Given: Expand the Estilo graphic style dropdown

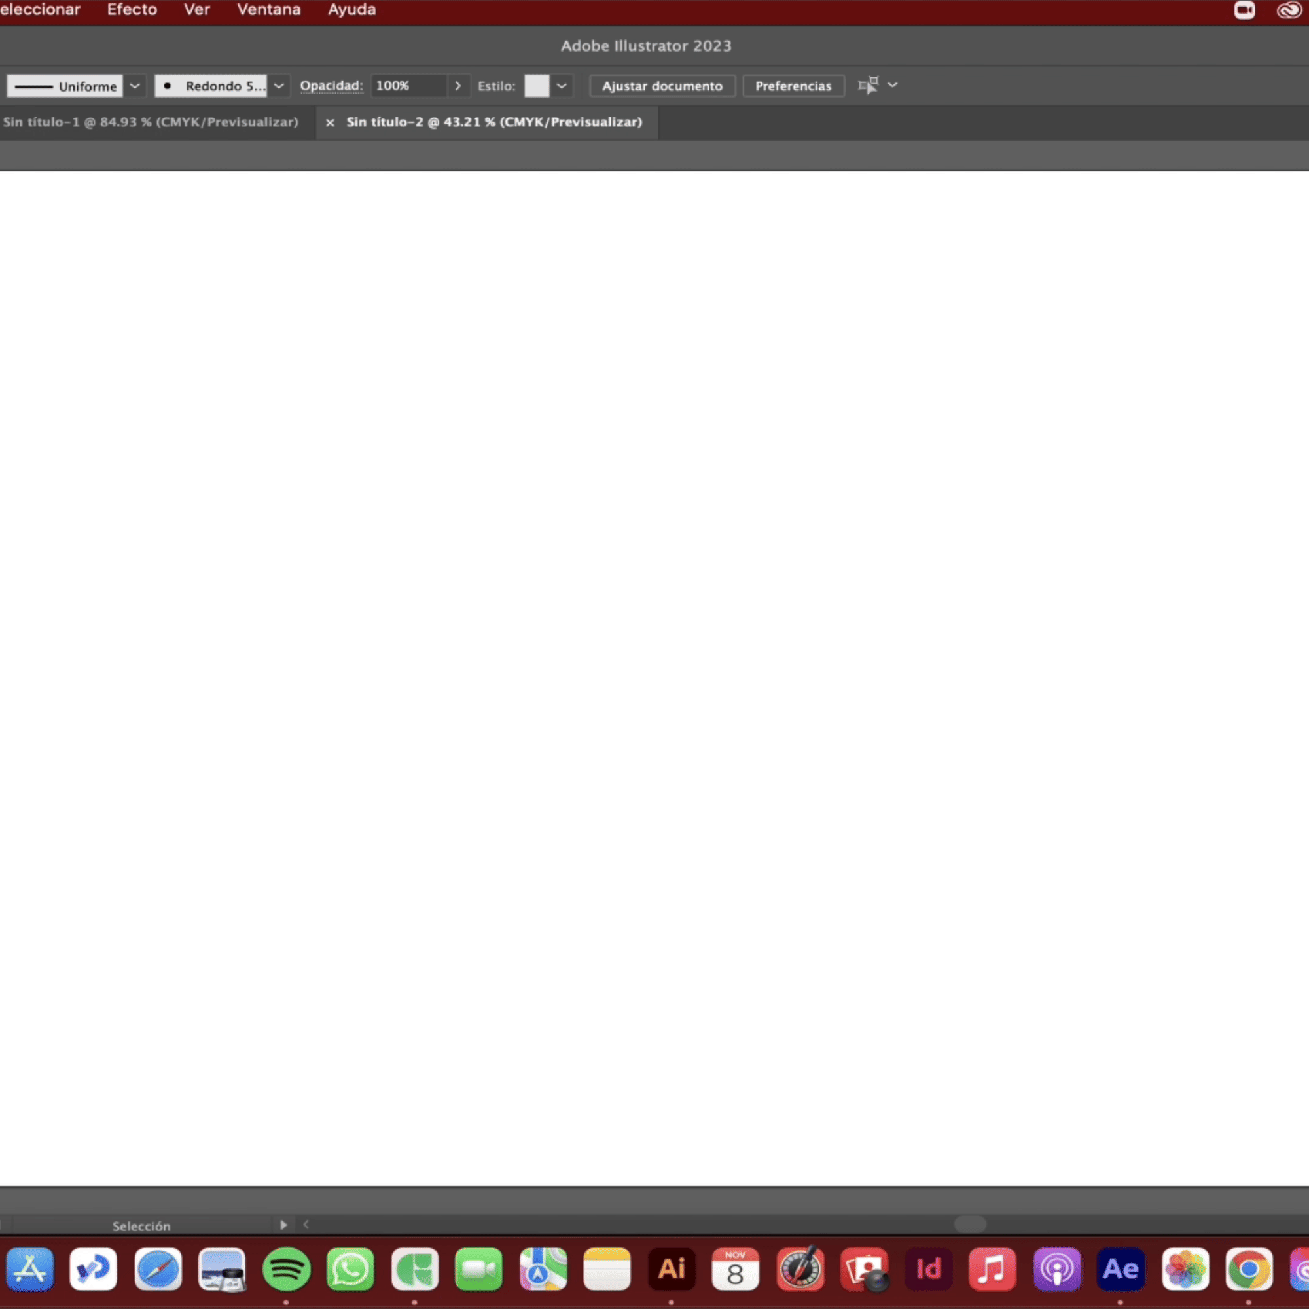Looking at the screenshot, I should [x=562, y=86].
